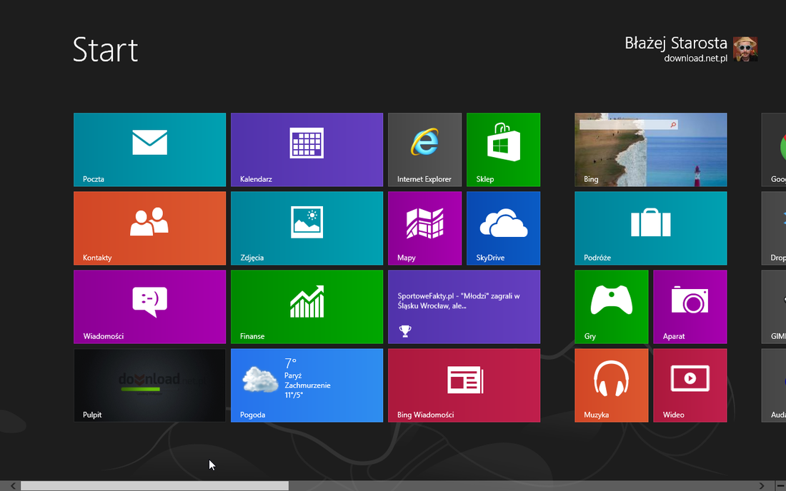The width and height of the screenshot is (786, 491).
Task: Open the Wideo video tile
Action: [x=690, y=385]
